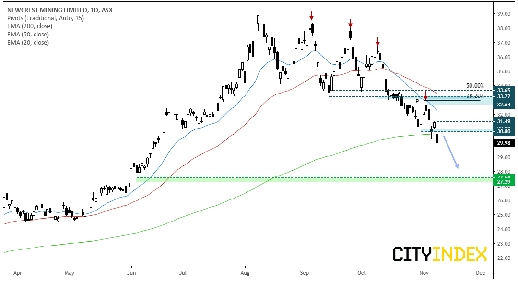The width and height of the screenshot is (518, 281).
Task: Click the 33.65 price level label
Action: 504,90
